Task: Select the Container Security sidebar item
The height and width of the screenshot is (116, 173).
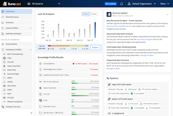Action: click(13, 106)
